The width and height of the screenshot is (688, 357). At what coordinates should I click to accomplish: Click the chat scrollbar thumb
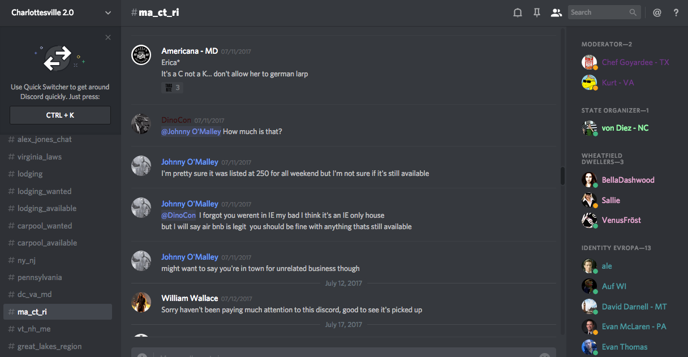[562, 175]
